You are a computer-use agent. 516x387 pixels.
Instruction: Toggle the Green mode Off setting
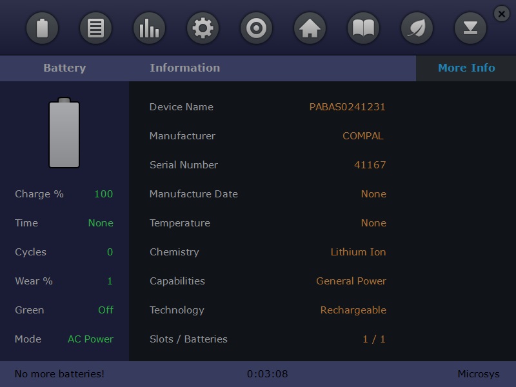pos(107,310)
